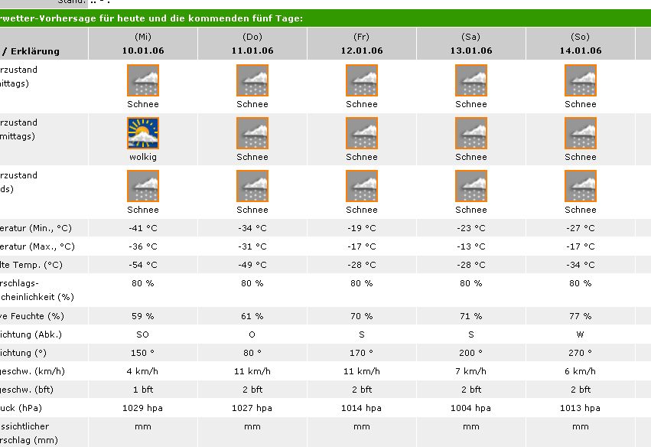Select the 14.01.06 date column header
Viewport: 651px width, 447px height.
[x=581, y=51]
